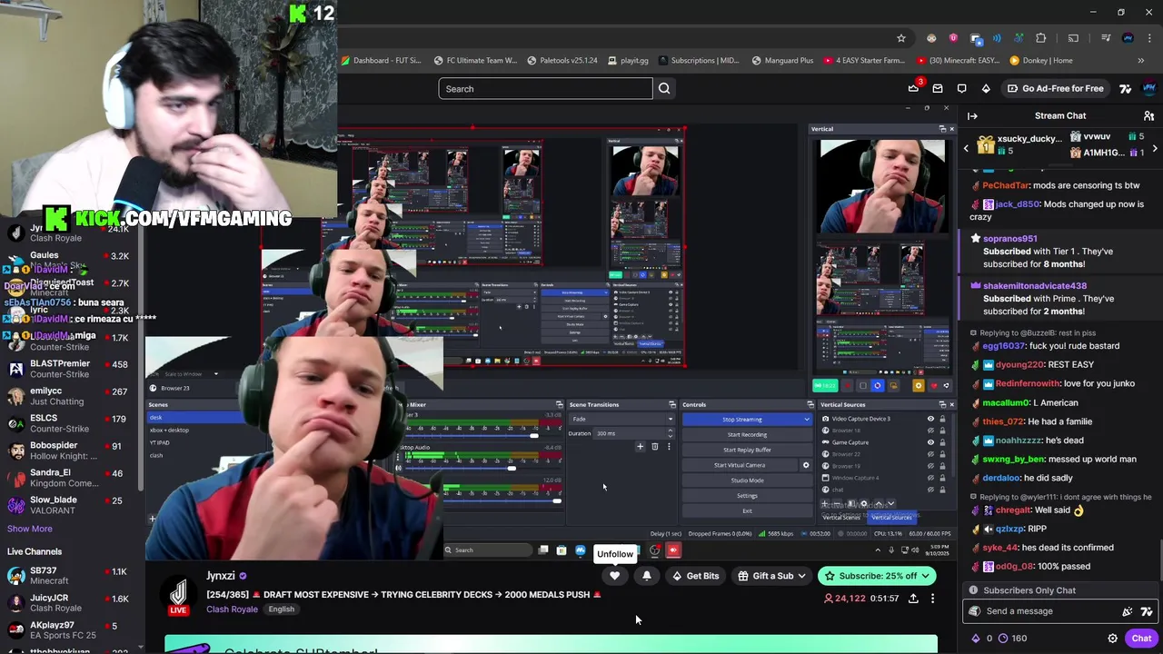Open Prime loot crown icon

click(x=913, y=89)
